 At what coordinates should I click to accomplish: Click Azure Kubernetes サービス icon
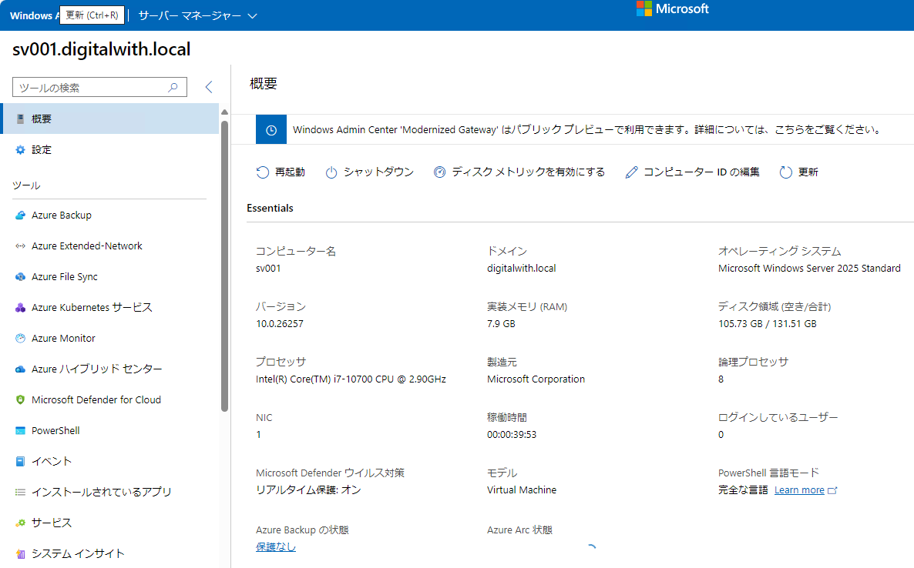pos(20,308)
